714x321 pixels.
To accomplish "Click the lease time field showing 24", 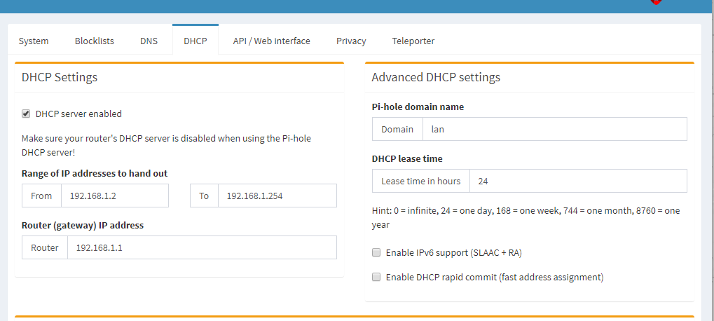I will click(578, 181).
